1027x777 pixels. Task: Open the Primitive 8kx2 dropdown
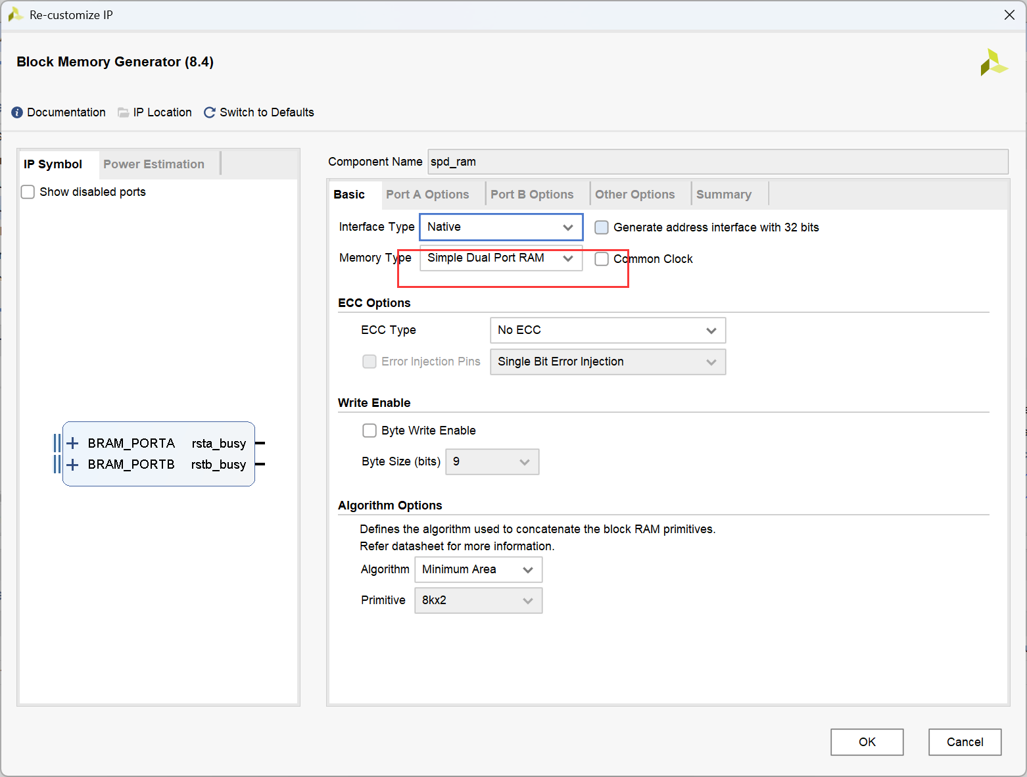[478, 600]
